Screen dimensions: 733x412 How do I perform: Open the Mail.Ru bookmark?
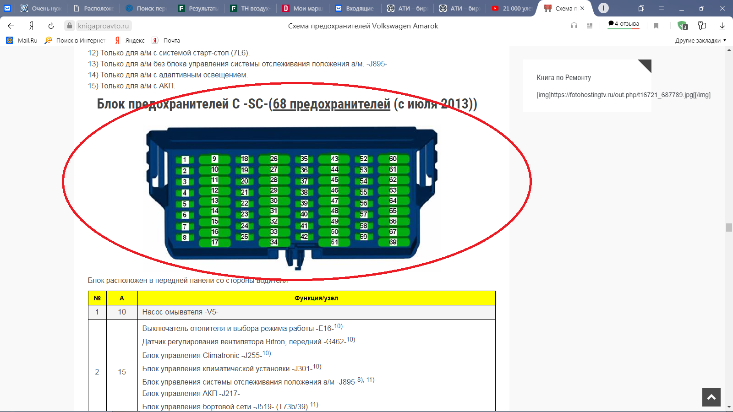[22, 40]
